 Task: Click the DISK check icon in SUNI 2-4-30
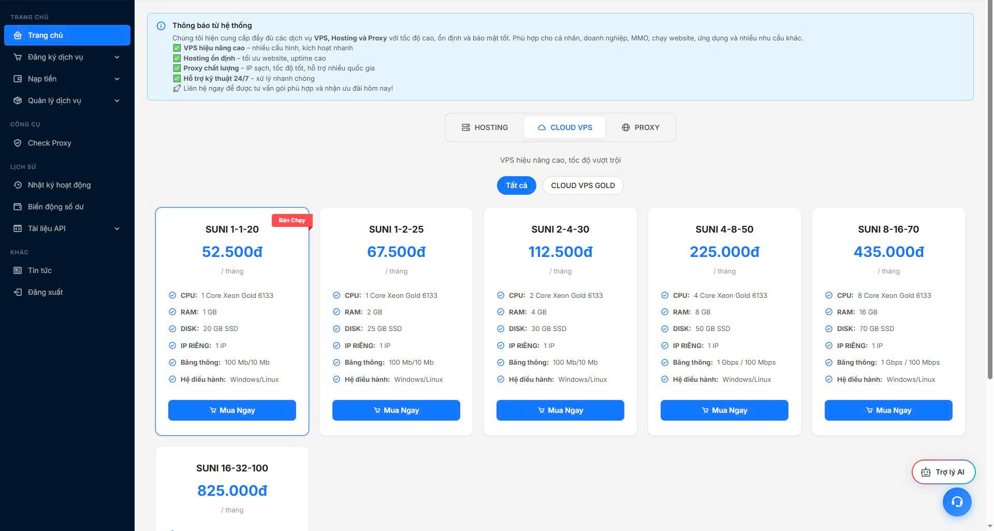point(501,328)
